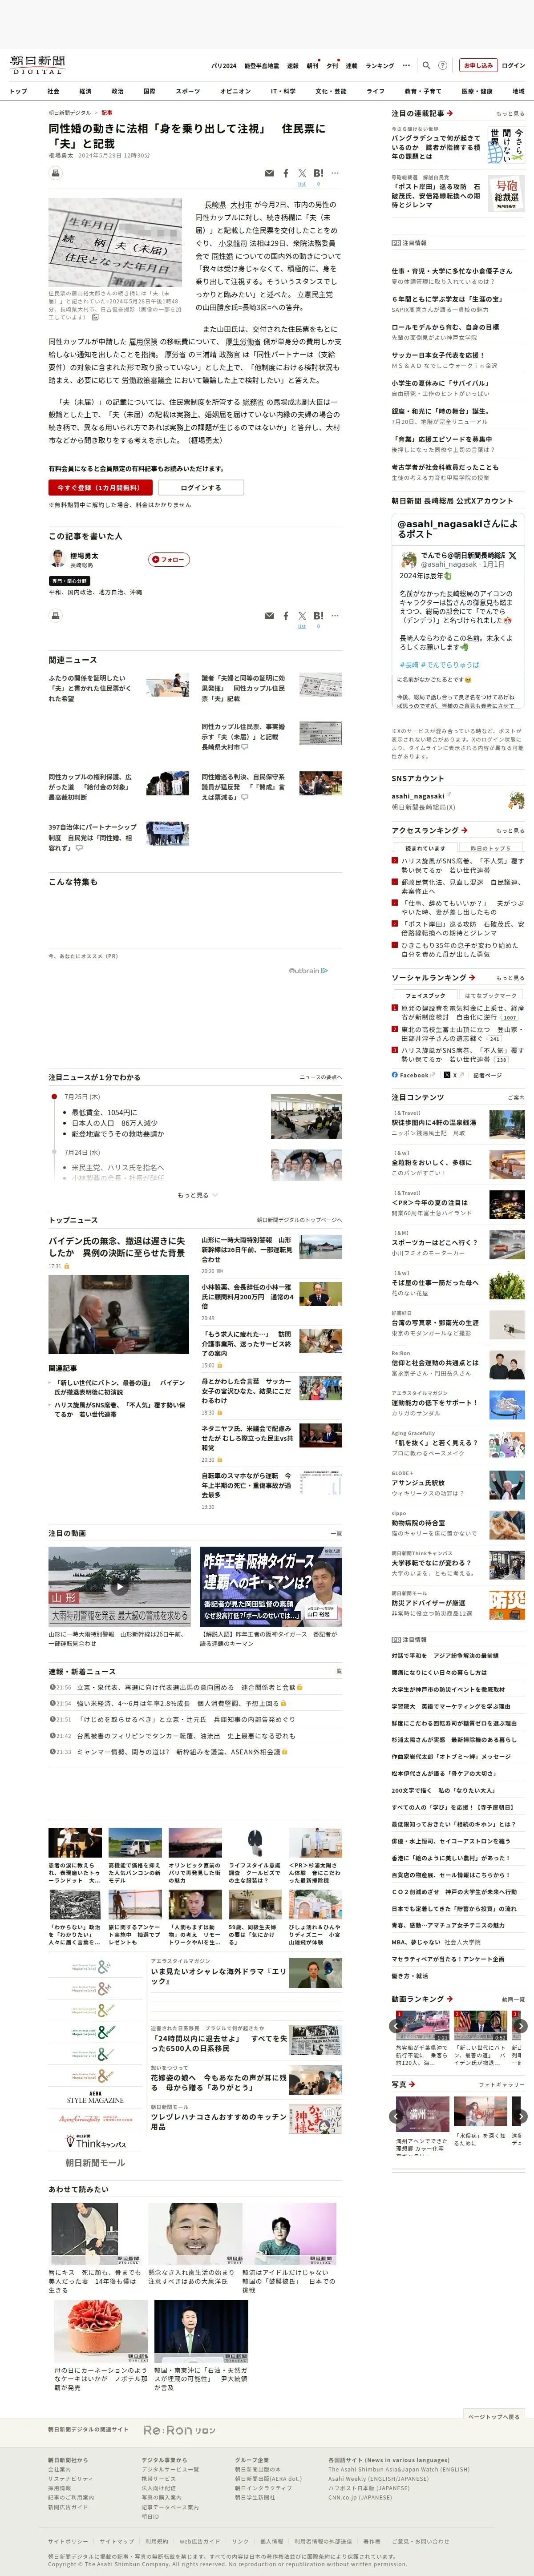Click the Outbrain logo
The image size is (534, 2576).
[308, 970]
